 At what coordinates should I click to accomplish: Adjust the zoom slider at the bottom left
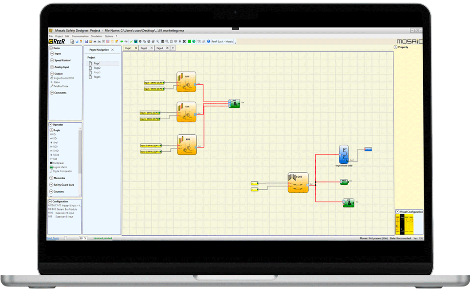point(65,238)
